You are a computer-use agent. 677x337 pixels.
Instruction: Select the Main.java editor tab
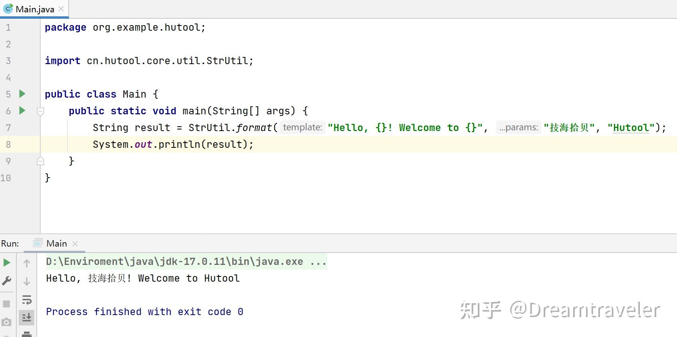[34, 9]
